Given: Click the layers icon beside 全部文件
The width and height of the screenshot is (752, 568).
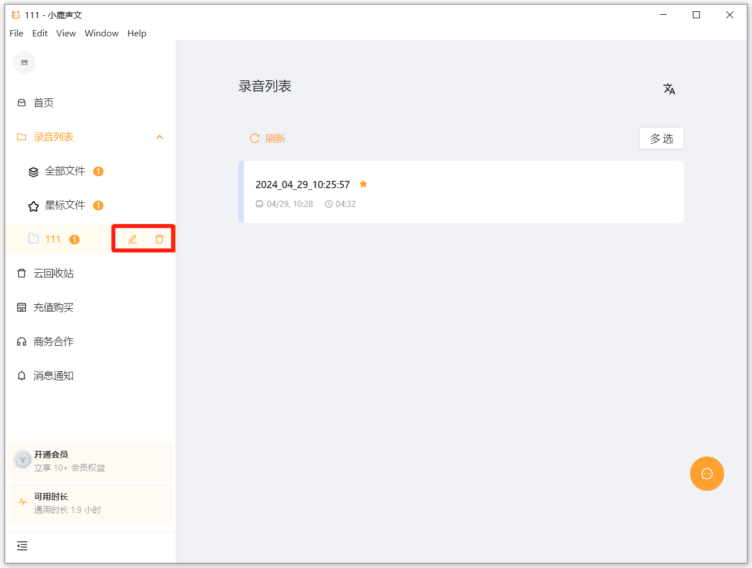Looking at the screenshot, I should [x=34, y=172].
